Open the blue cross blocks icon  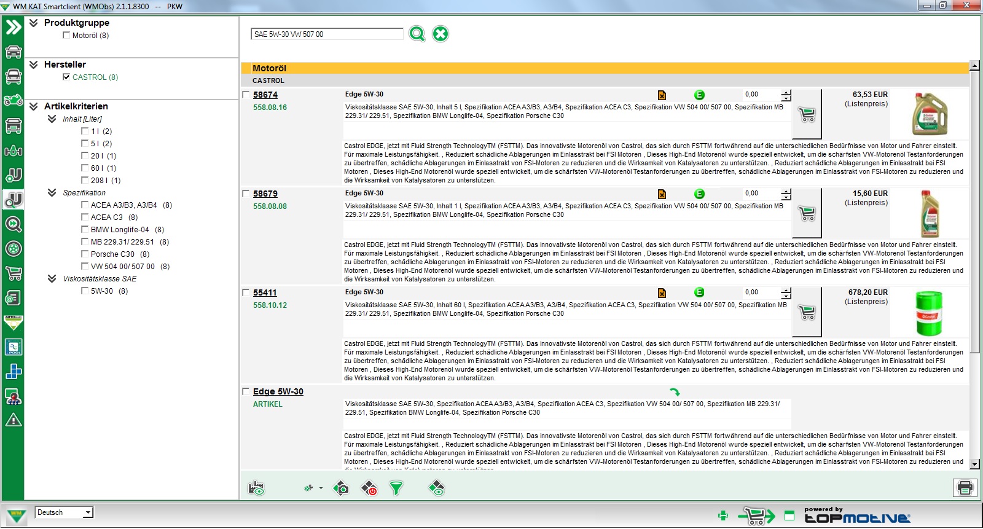[14, 372]
